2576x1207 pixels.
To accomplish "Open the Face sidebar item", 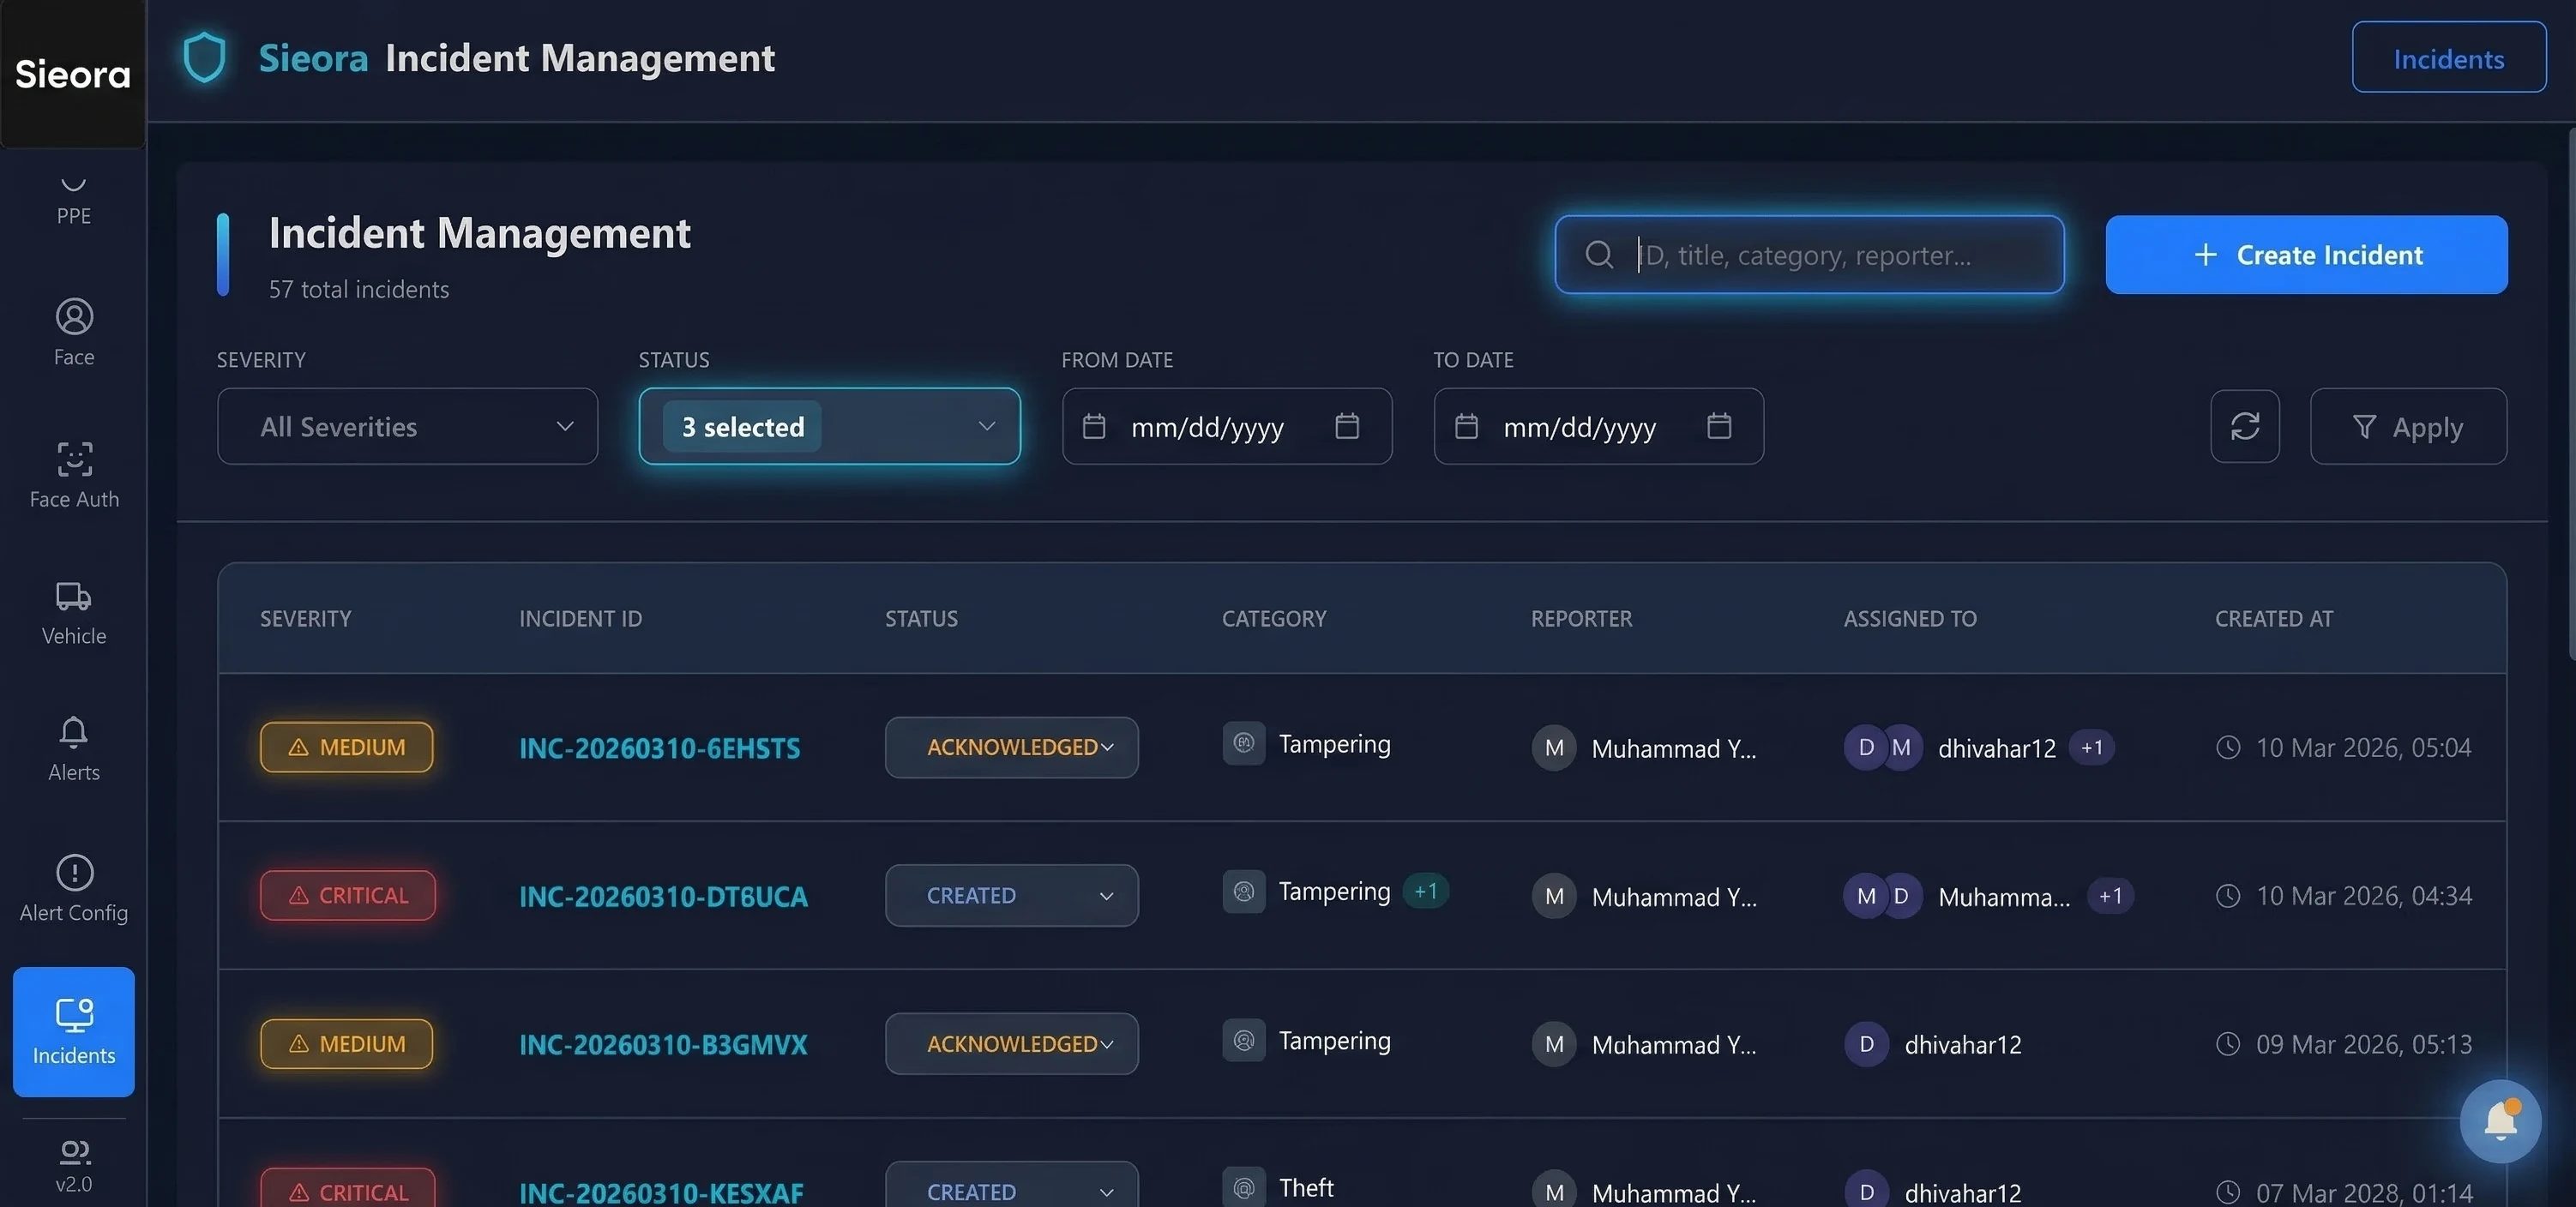I will [73, 332].
